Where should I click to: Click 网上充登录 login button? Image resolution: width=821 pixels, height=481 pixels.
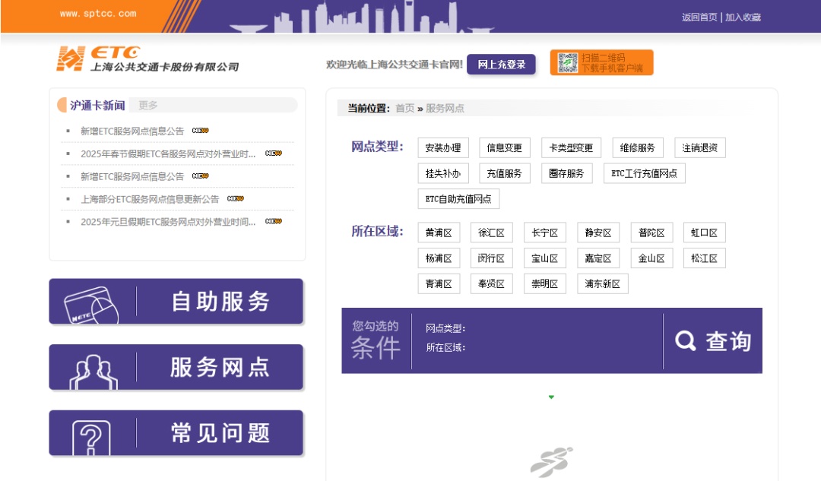pyautogui.click(x=501, y=65)
